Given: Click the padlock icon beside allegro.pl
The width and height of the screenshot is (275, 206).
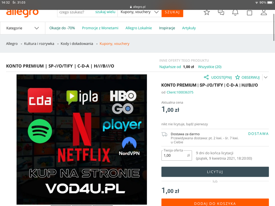Looking at the screenshot, I should pos(131,7).
